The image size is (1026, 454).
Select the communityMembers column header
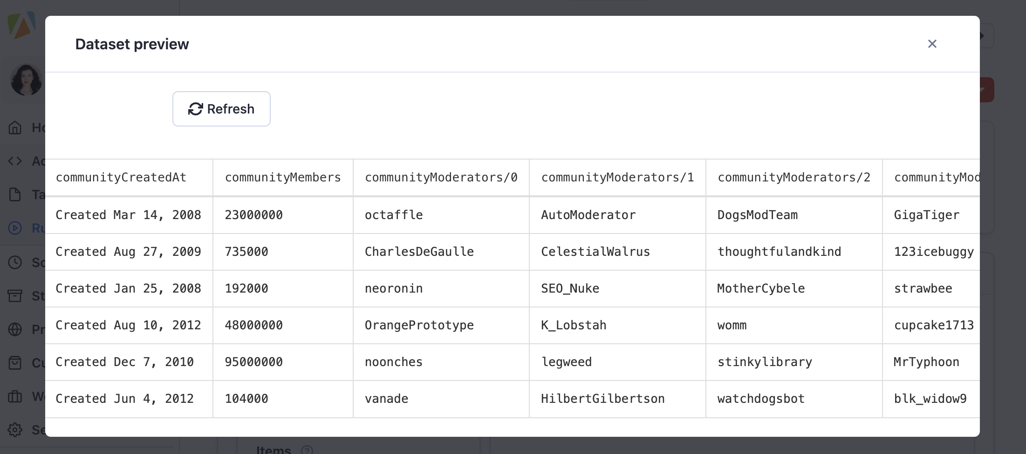pos(283,178)
